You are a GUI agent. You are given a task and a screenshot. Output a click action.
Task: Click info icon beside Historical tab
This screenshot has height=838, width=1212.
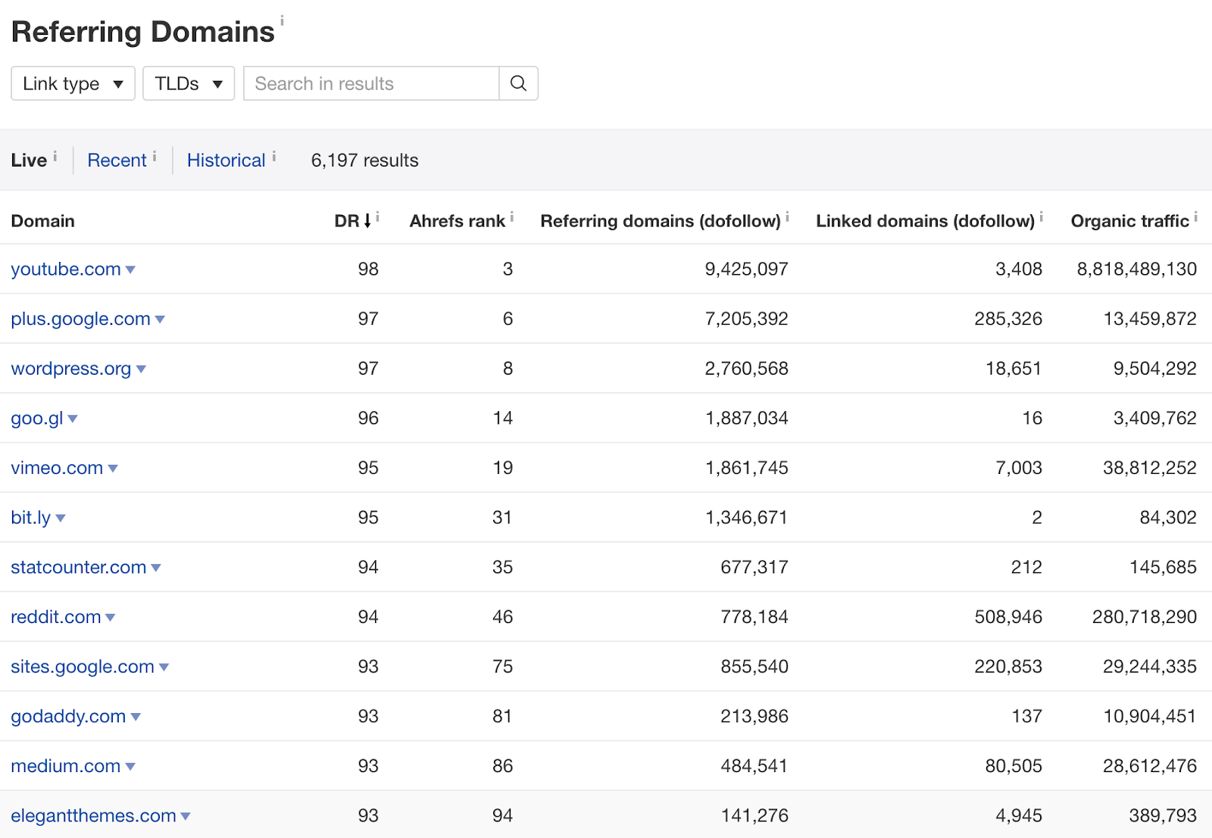coord(274,156)
